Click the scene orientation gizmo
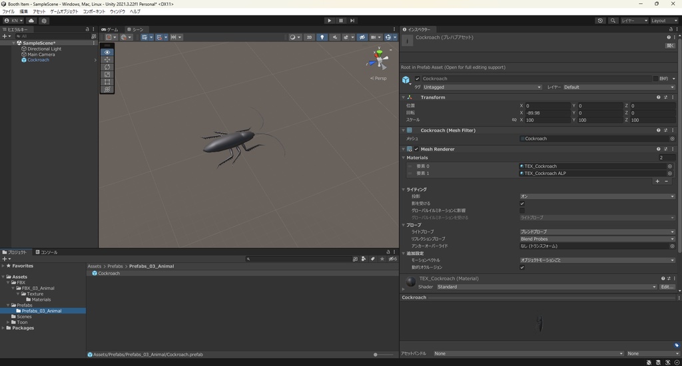This screenshot has height=366, width=682. [379, 60]
